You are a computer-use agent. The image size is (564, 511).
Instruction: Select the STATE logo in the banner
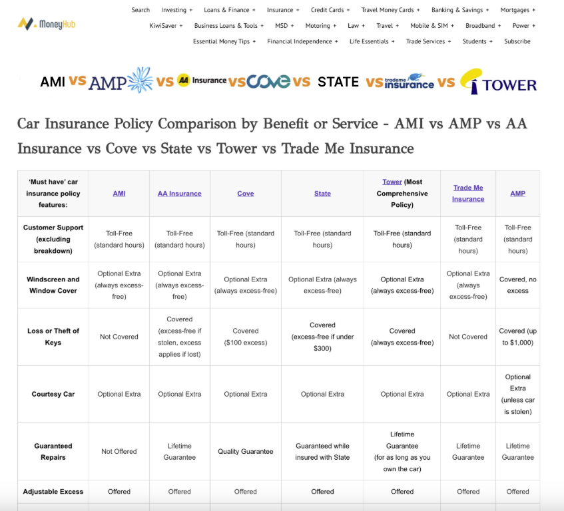[338, 82]
